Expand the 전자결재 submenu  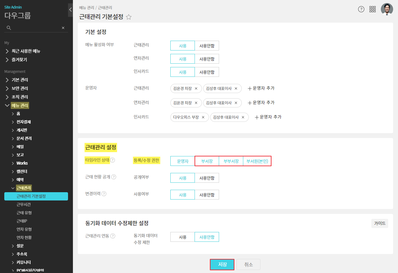[x=24, y=122]
